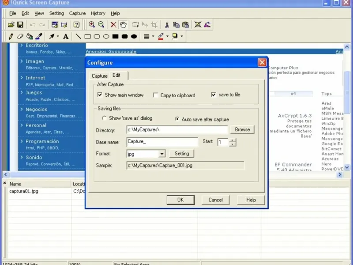
Task: Open the History menu
Action: (98, 13)
